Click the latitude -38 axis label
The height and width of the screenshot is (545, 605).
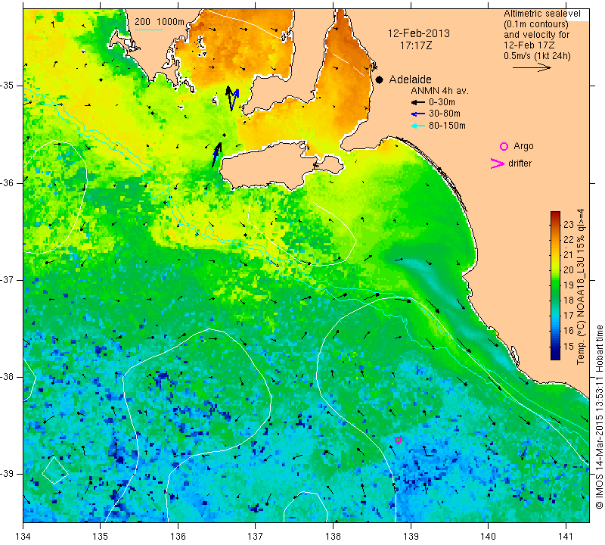coord(8,377)
